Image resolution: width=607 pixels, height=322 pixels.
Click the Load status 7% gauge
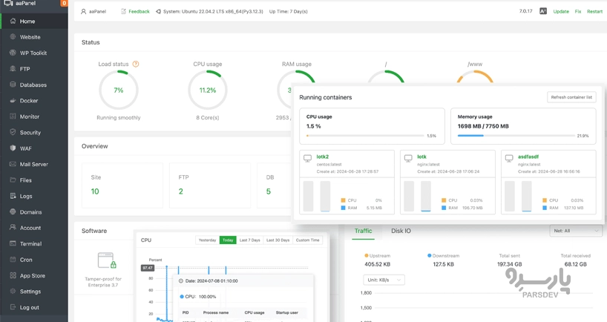tap(119, 91)
